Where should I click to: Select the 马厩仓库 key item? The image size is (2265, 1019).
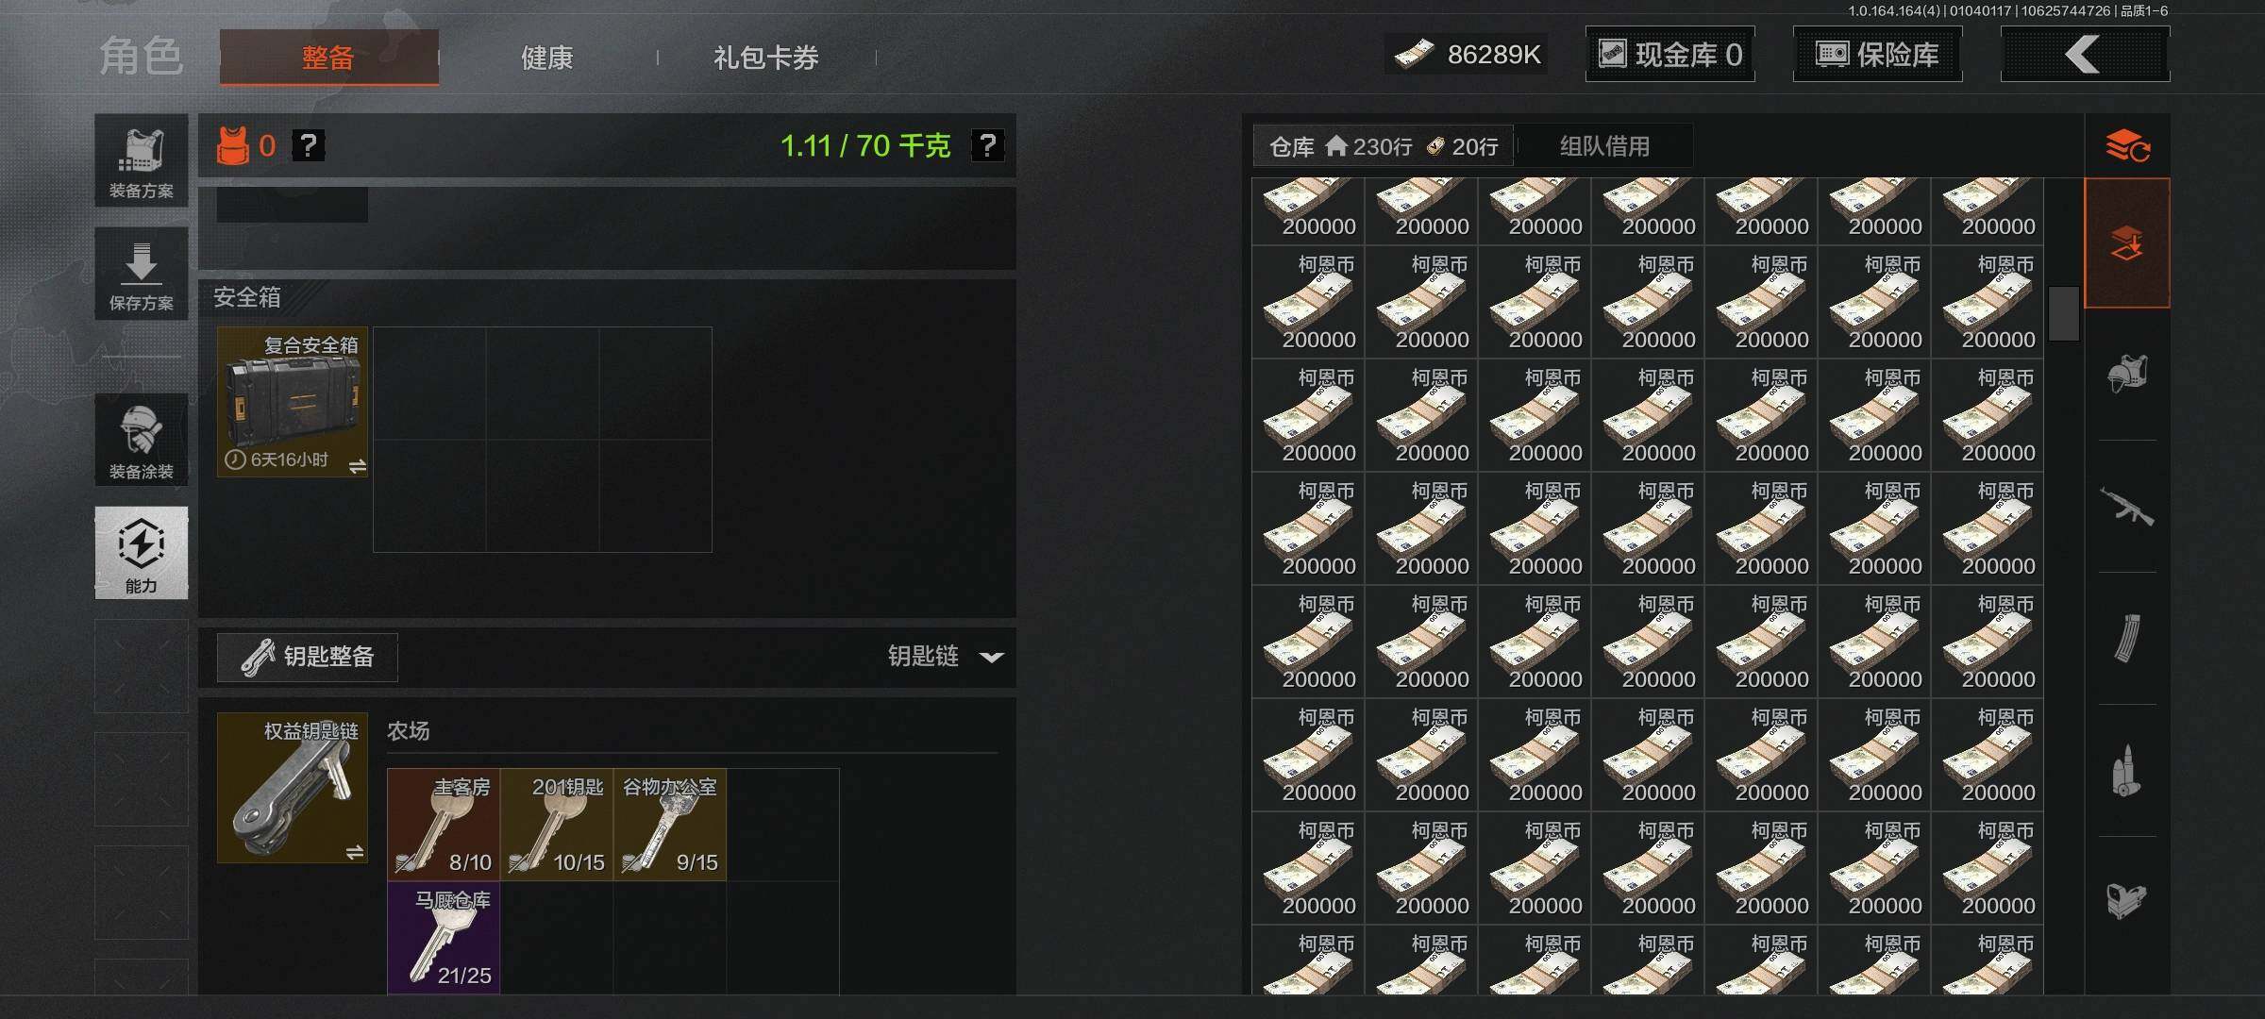444,937
